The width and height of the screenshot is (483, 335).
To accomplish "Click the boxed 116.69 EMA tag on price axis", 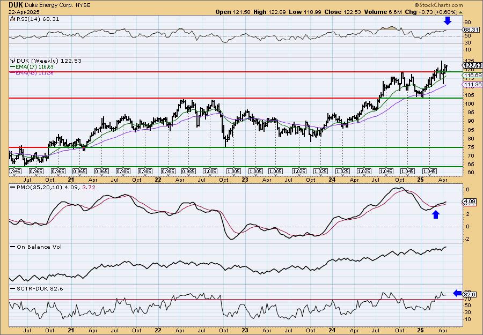I will [x=472, y=76].
